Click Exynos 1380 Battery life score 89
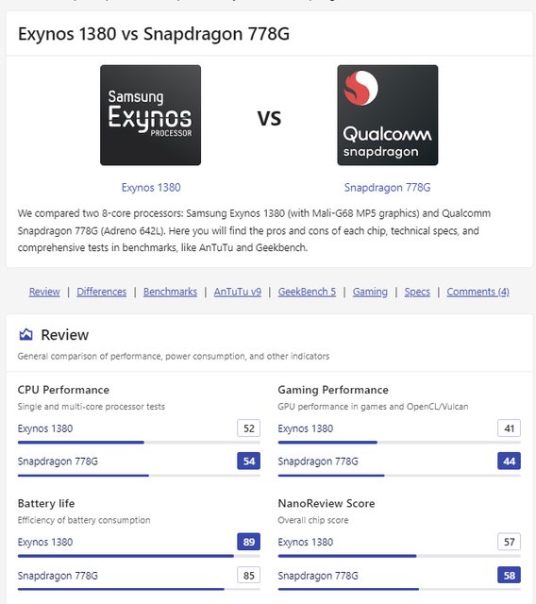The width and height of the screenshot is (536, 604). click(x=249, y=542)
